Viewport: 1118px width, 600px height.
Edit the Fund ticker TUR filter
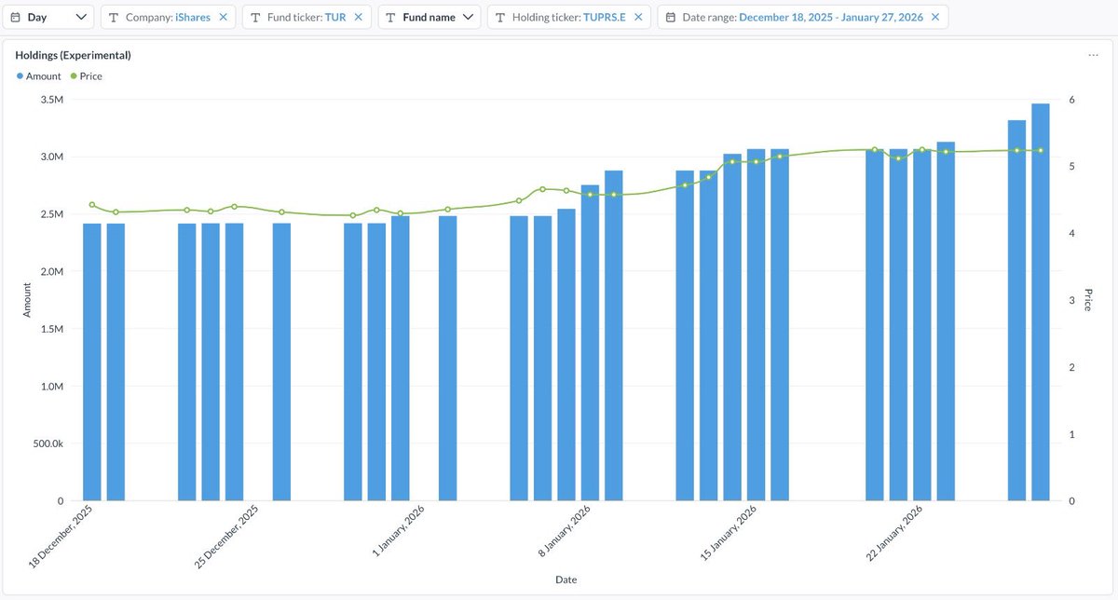(307, 17)
